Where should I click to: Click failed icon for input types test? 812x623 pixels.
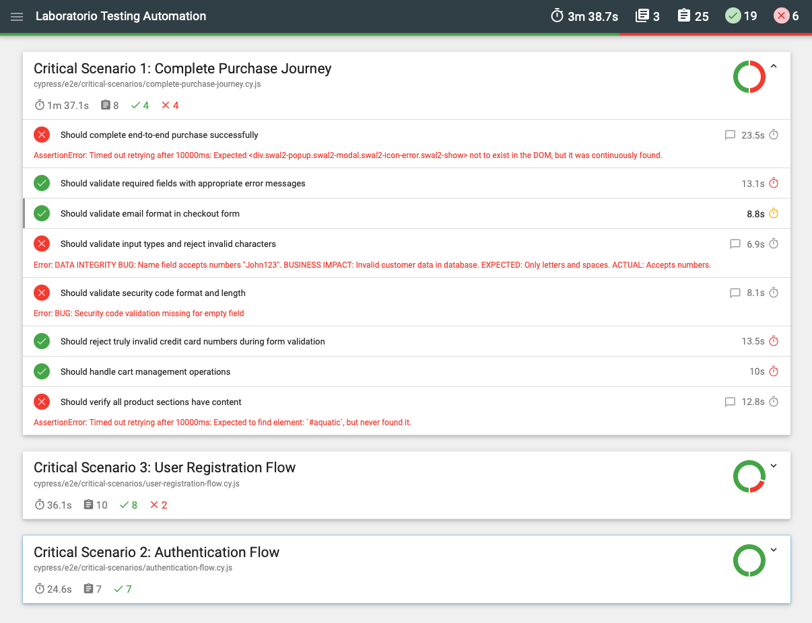[x=42, y=244]
